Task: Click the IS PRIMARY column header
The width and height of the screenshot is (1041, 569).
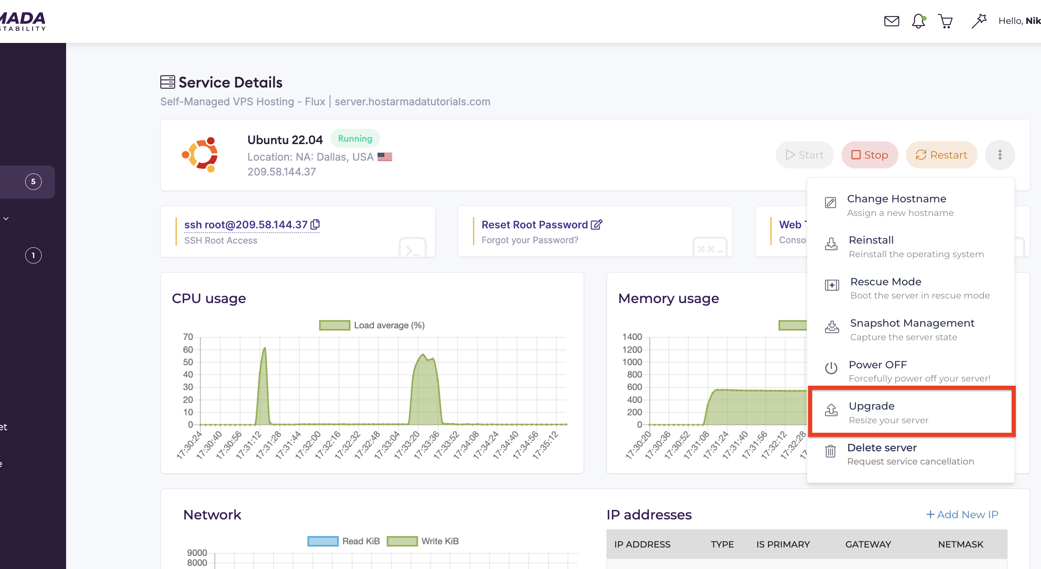Action: click(x=783, y=544)
